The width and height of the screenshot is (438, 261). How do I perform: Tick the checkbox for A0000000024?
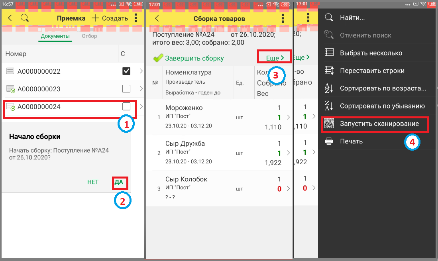[x=126, y=106]
